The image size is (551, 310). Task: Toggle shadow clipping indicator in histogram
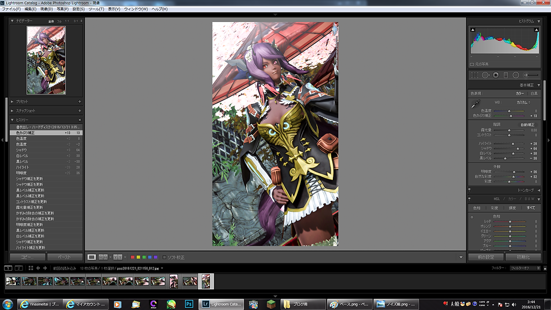[473, 30]
